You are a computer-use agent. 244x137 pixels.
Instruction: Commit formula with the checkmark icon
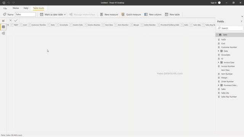click(x=16, y=20)
